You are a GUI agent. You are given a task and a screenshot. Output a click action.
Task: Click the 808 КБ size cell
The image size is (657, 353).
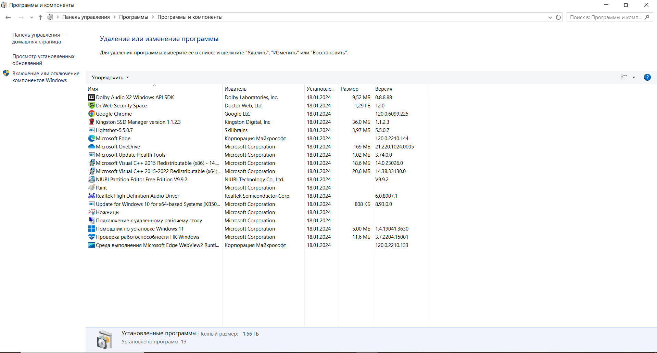tap(362, 204)
